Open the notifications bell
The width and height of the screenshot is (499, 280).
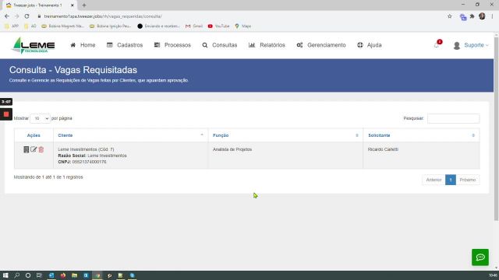pos(437,45)
